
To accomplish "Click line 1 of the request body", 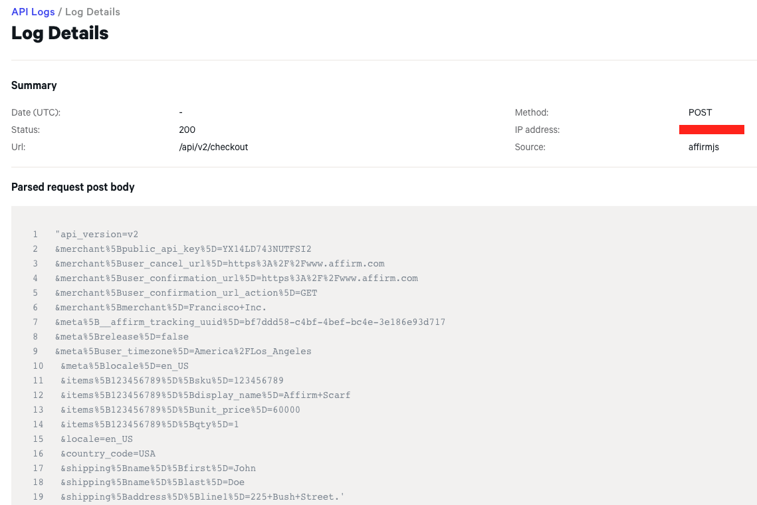I will pyautogui.click(x=97, y=234).
